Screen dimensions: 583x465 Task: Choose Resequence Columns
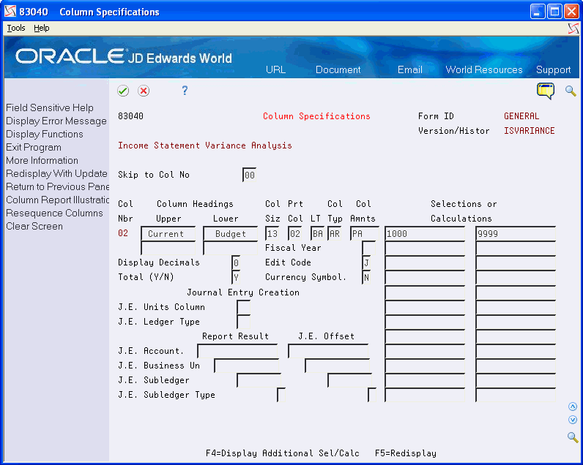54,213
